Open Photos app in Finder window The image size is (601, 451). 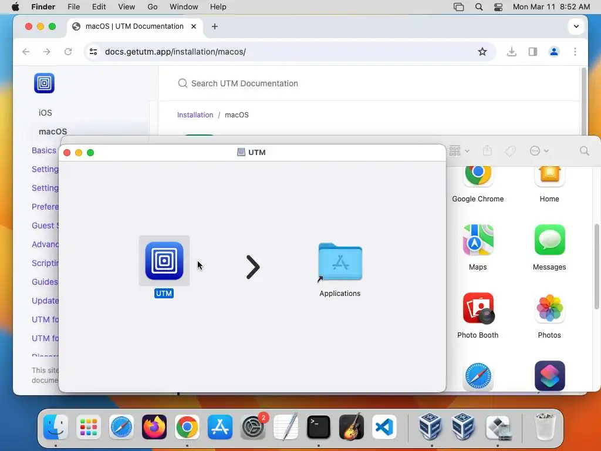click(549, 308)
